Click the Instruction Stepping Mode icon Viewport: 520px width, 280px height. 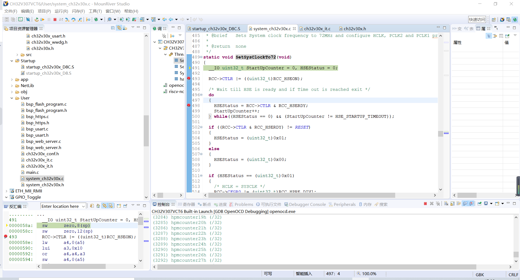pyautogui.click(x=88, y=19)
